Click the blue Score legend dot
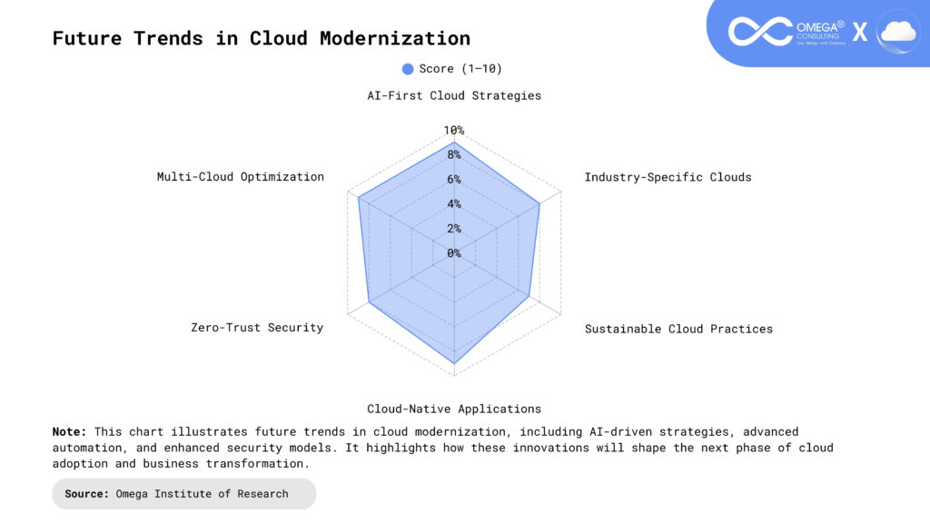The image size is (930, 523). [408, 69]
